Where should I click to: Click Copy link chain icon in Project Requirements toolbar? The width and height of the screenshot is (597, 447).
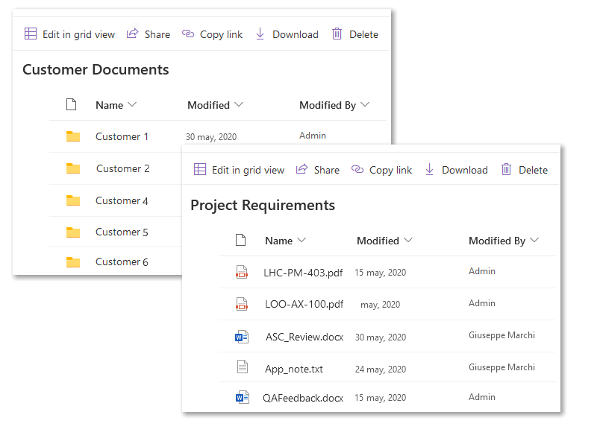pos(357,169)
